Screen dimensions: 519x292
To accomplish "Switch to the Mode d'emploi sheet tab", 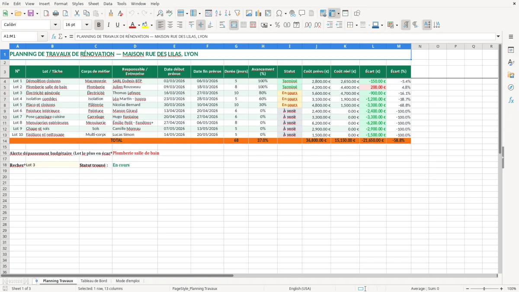I will 128,281.
